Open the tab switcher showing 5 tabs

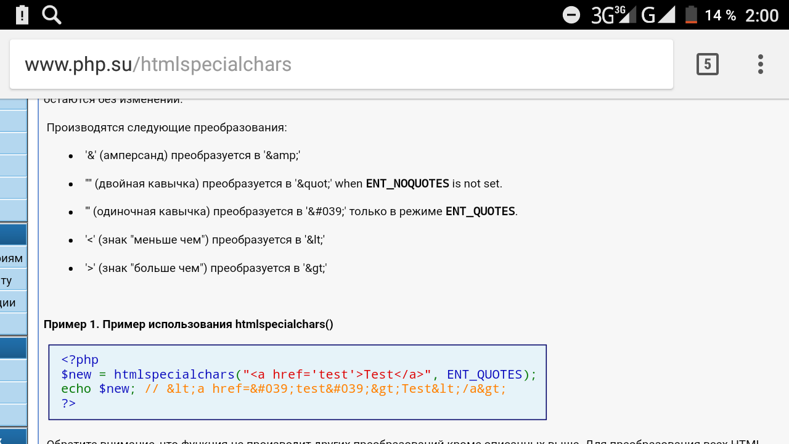[x=707, y=64]
